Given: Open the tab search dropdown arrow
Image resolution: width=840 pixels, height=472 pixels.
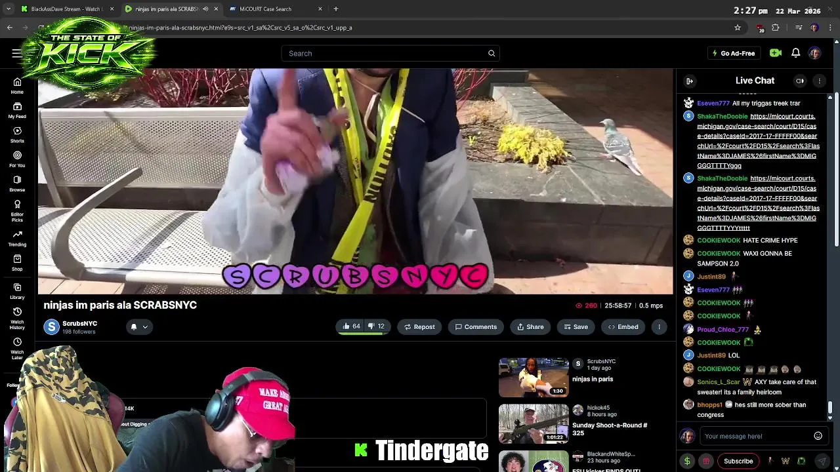Looking at the screenshot, I should click(9, 9).
